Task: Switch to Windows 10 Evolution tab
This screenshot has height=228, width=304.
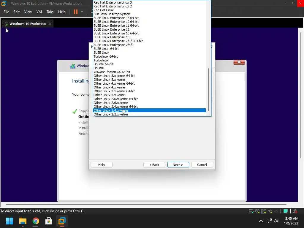Action: (28, 24)
